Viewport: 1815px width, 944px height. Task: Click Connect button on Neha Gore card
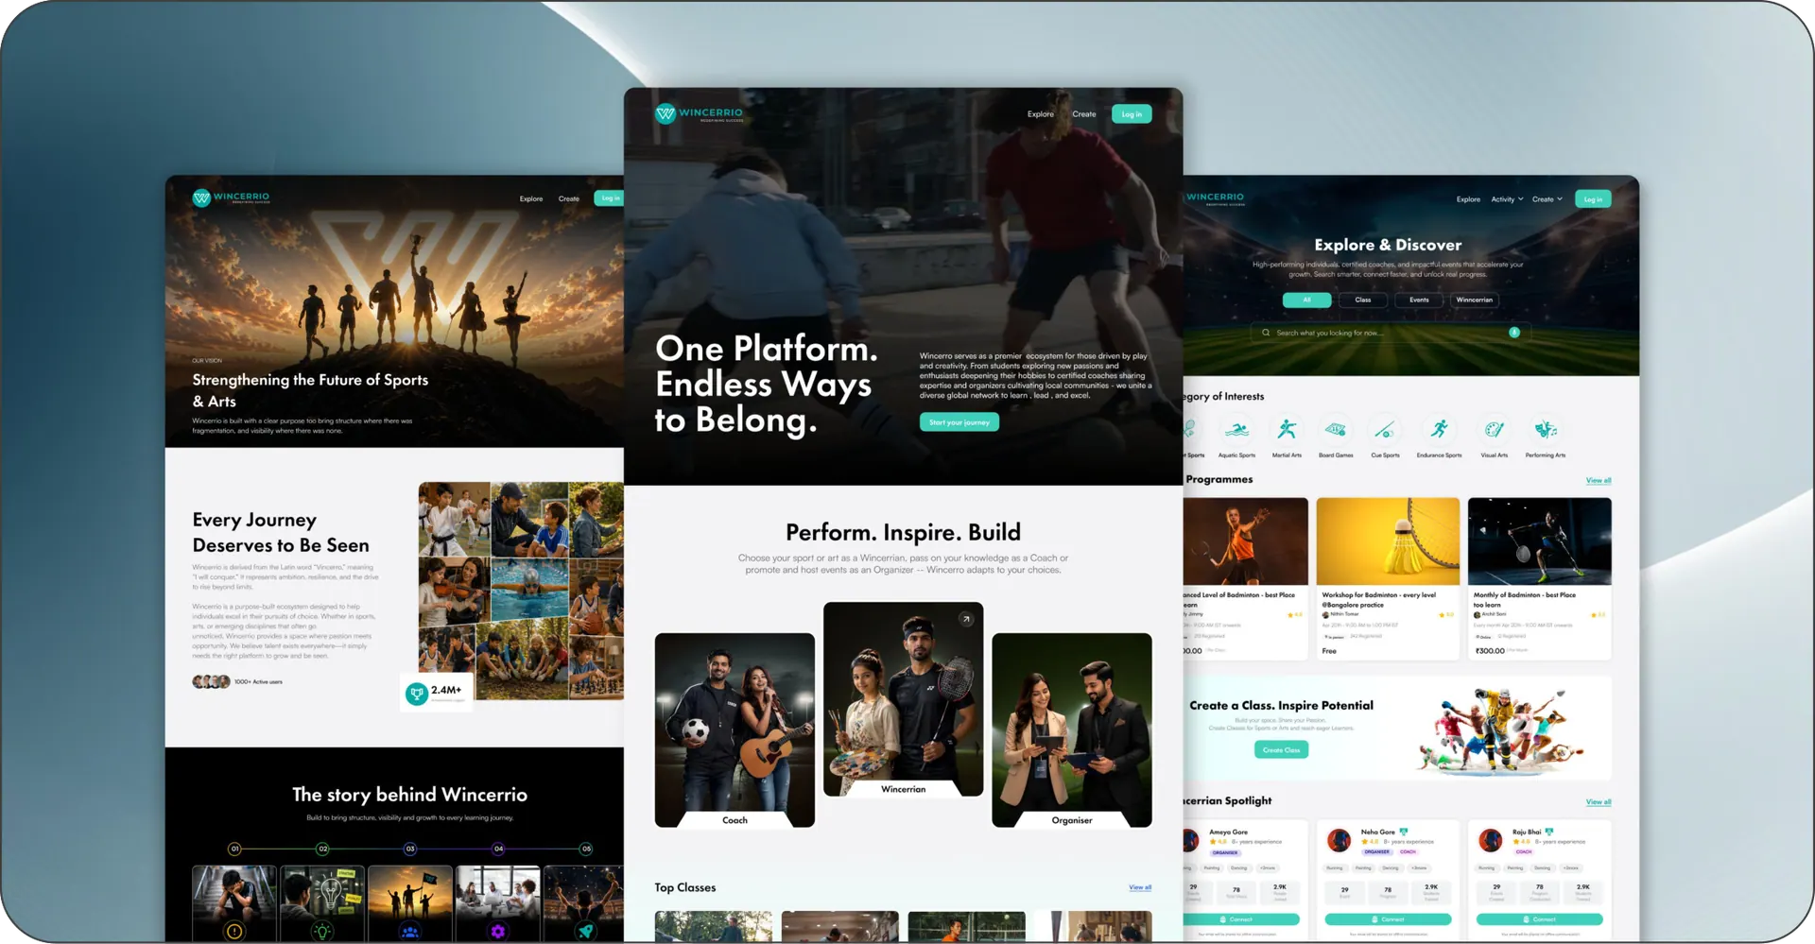click(x=1388, y=919)
